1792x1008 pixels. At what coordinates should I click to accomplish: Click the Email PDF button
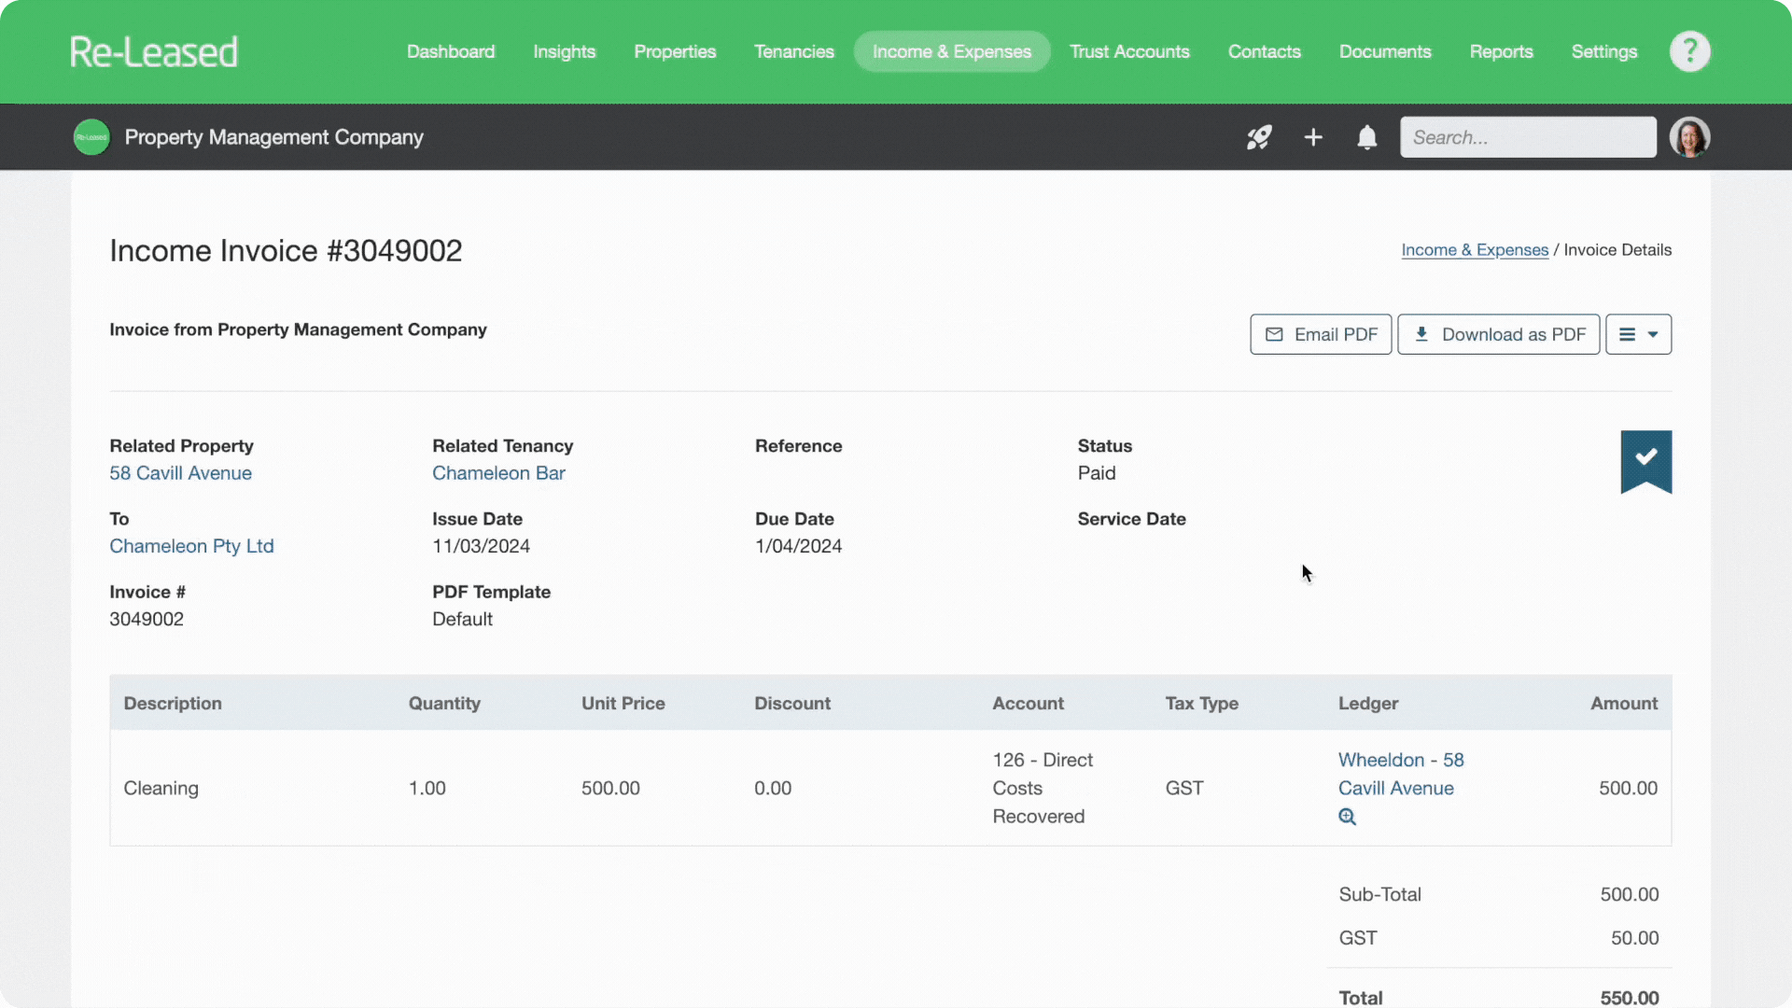[x=1321, y=334]
